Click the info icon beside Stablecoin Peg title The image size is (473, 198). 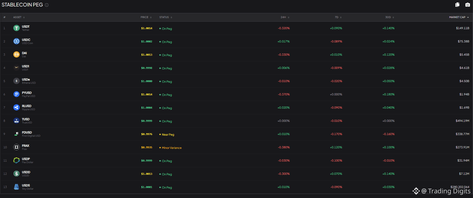[x=47, y=5]
